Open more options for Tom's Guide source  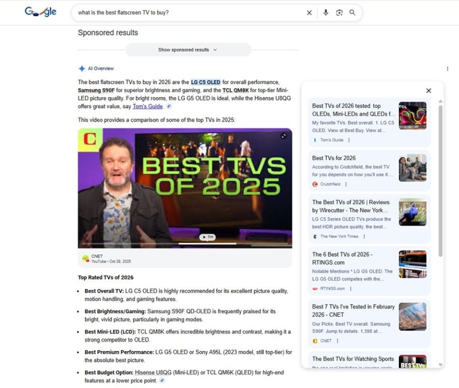[349, 140]
